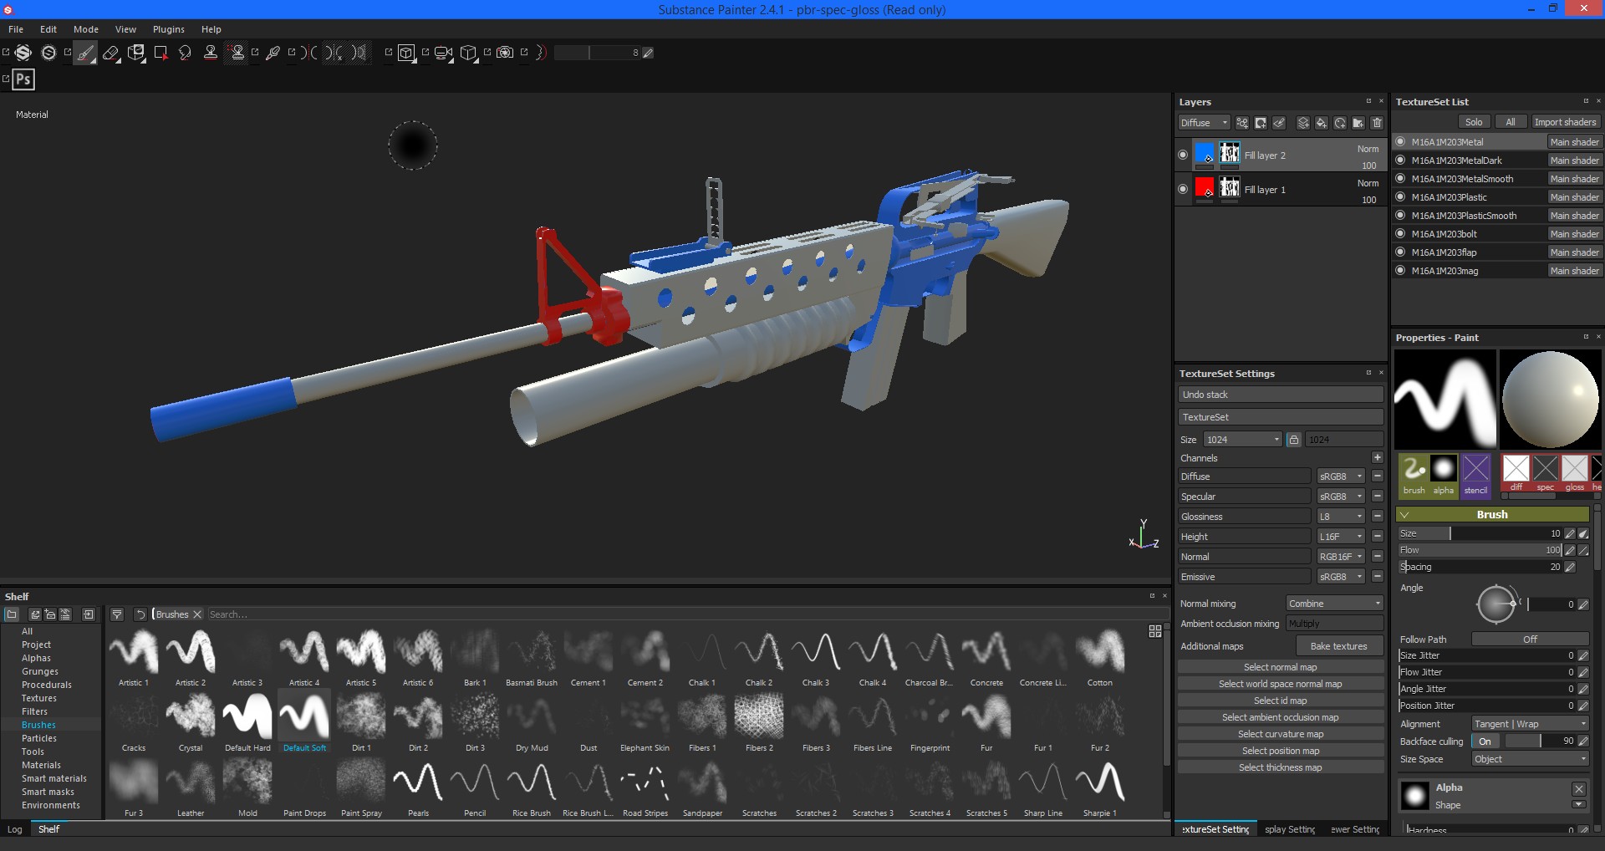Toggle Backface culling On button
Image resolution: width=1605 pixels, height=851 pixels.
[1485, 741]
